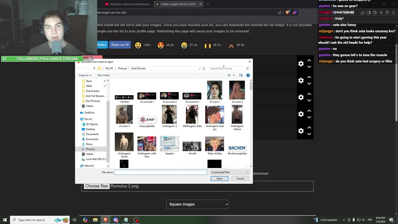Image resolution: width=398 pixels, height=224 pixels.
Task: Expand the File name history dropdown
Action: 206,172
